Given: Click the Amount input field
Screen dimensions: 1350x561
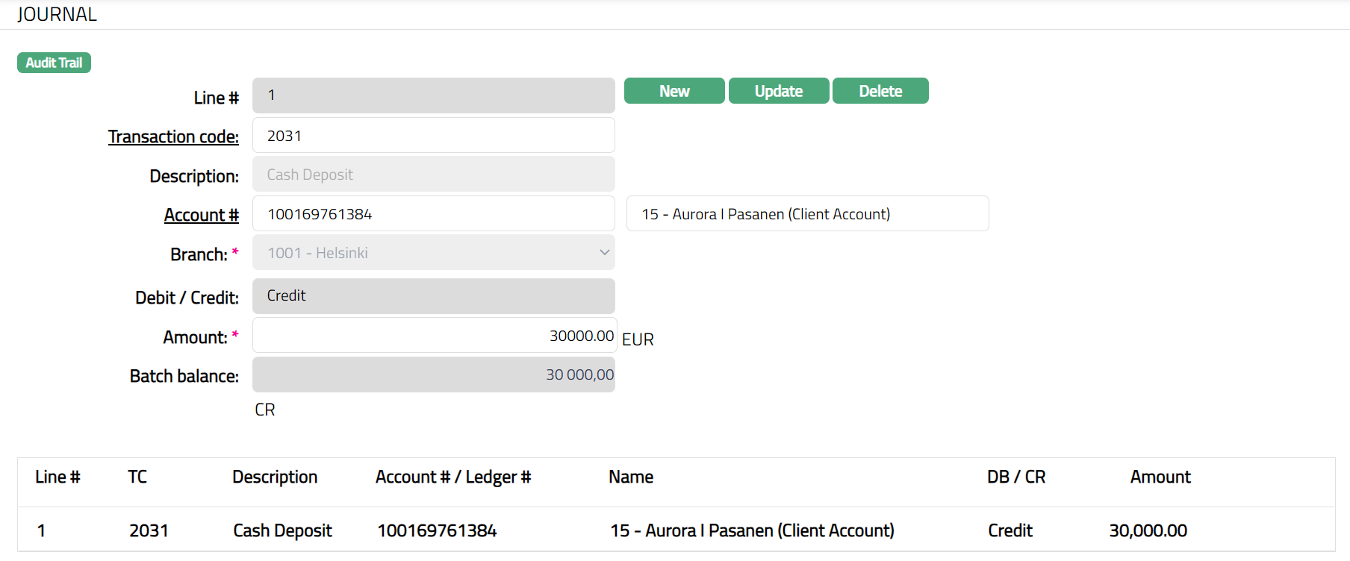Looking at the screenshot, I should pos(433,336).
